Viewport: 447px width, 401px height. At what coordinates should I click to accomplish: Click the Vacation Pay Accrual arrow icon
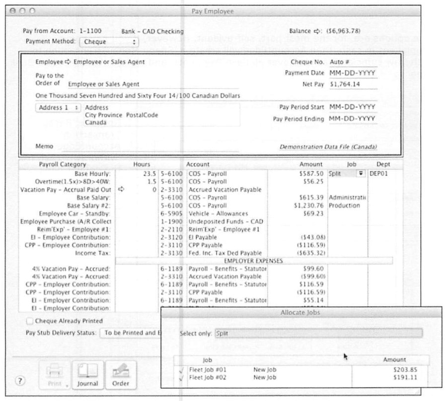tap(121, 189)
